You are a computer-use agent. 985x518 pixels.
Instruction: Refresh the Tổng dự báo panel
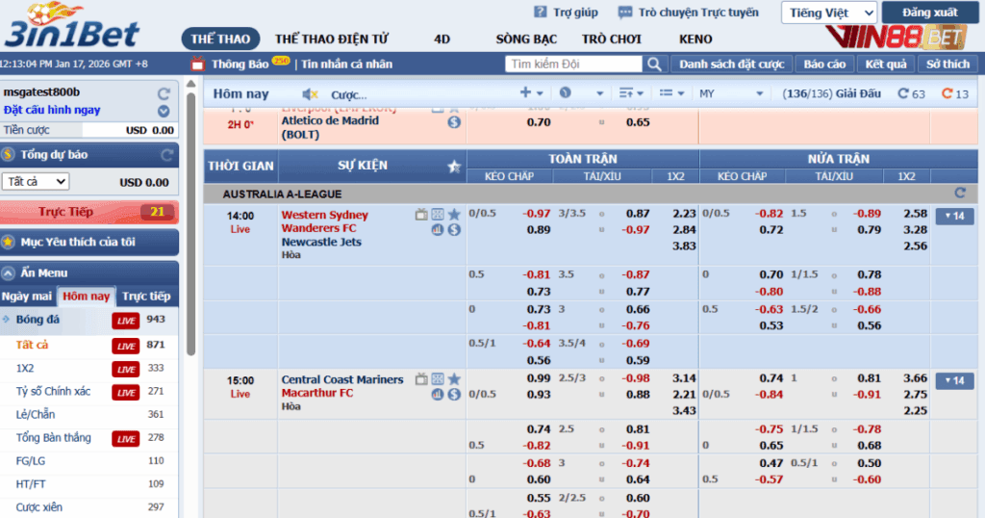pos(167,155)
